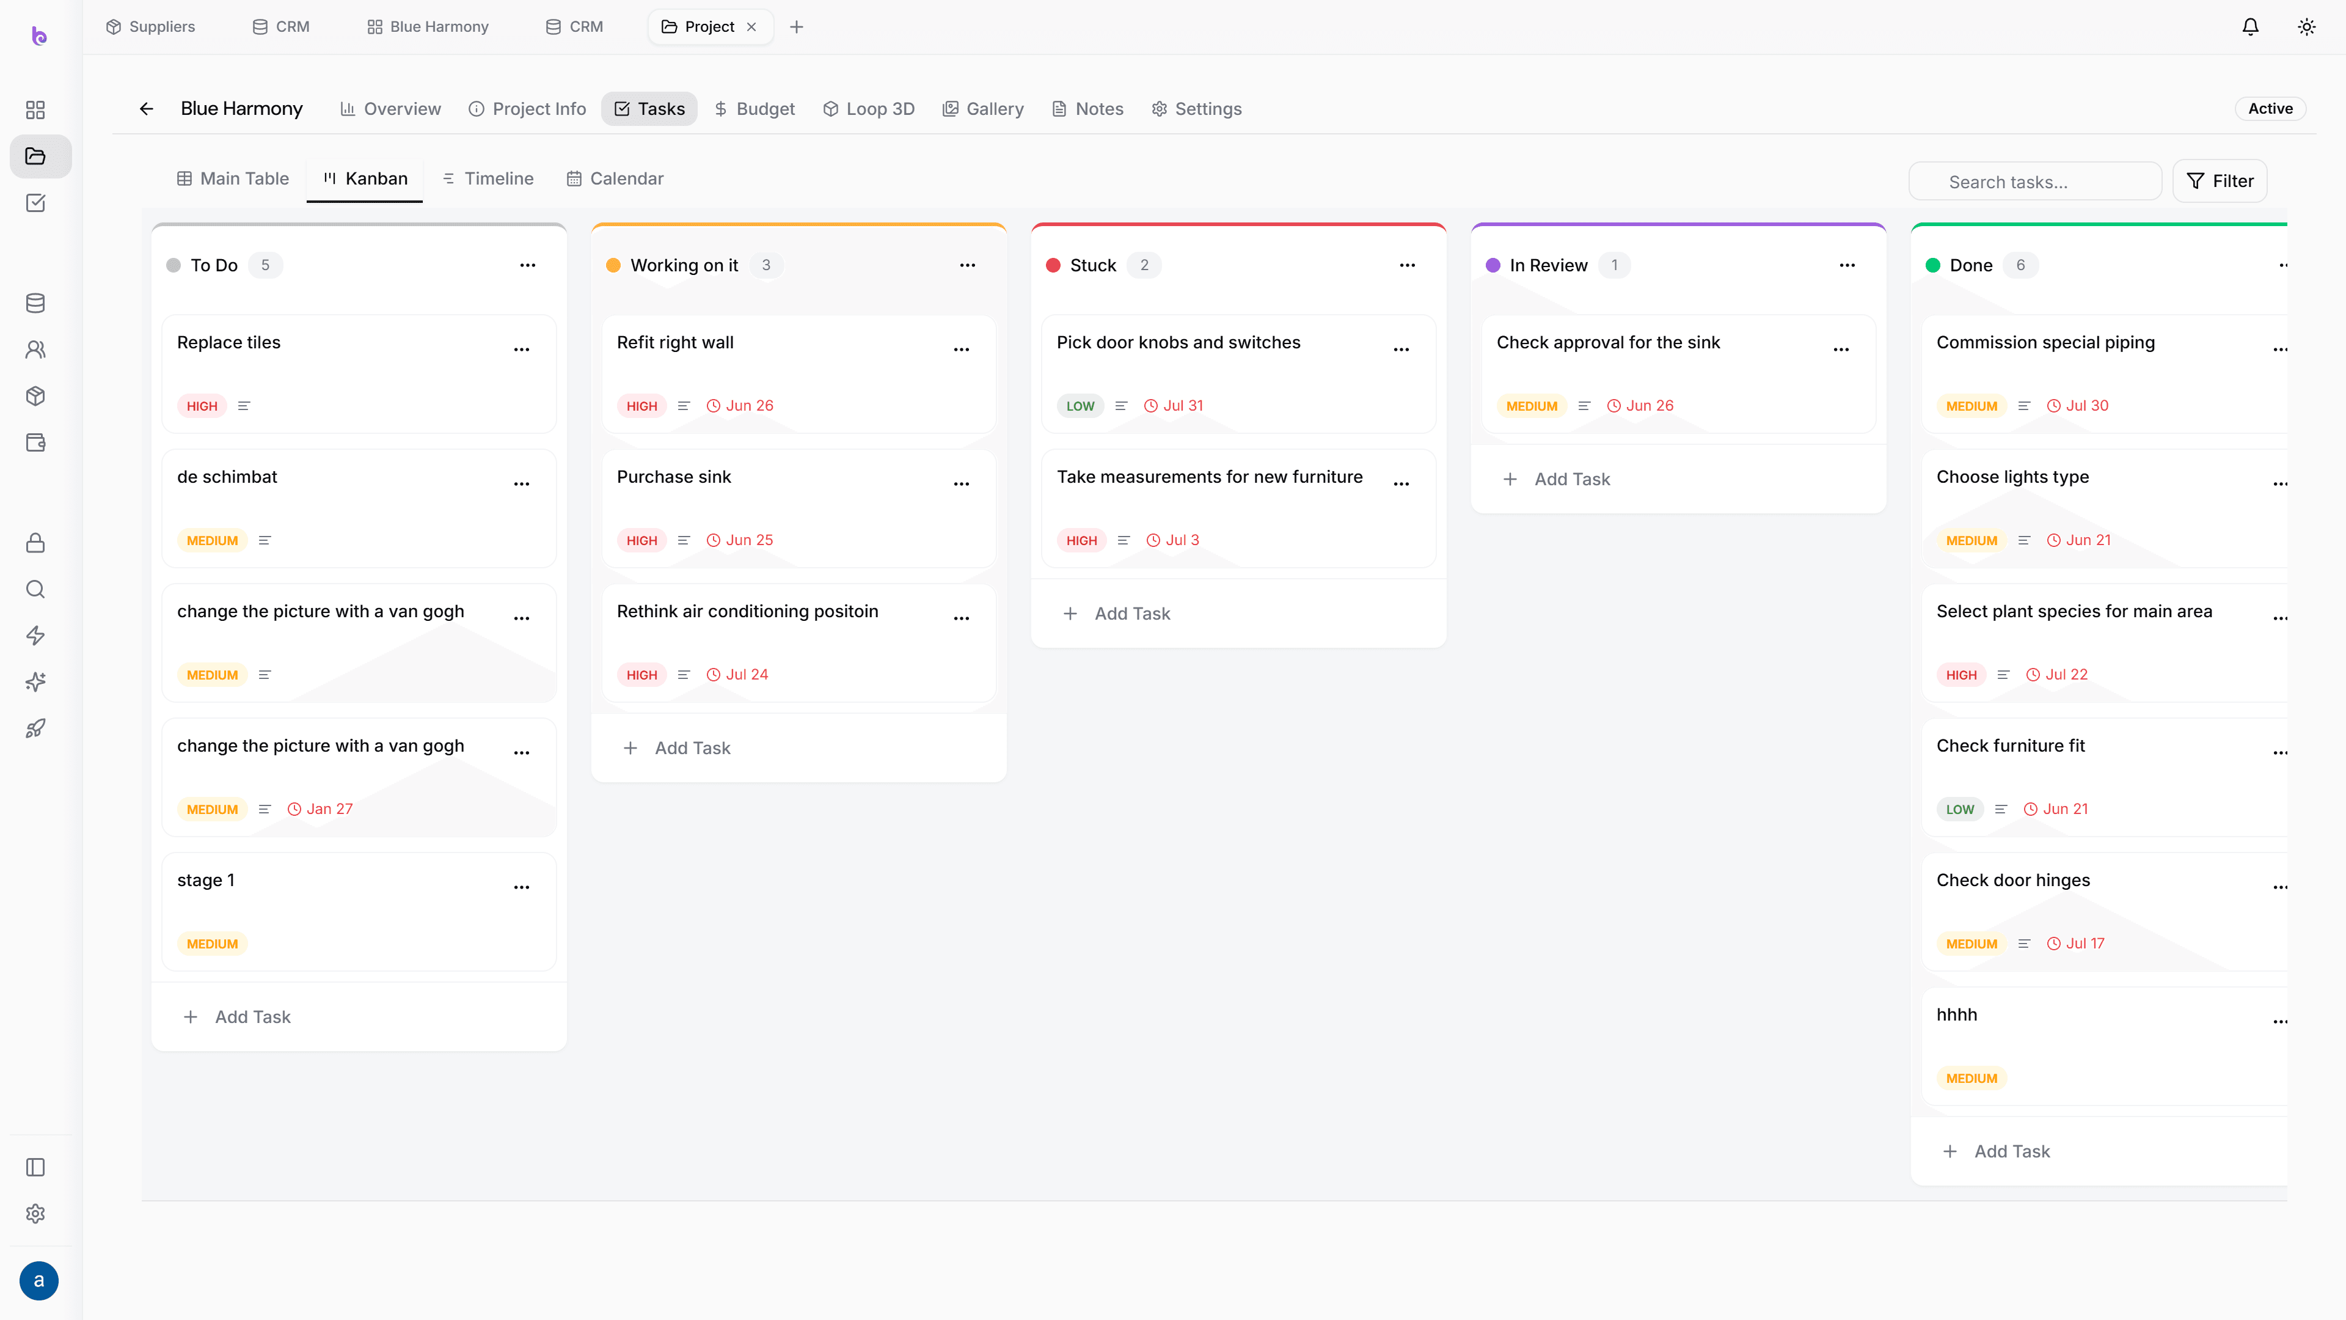Open the lock icon in sidebar

click(35, 543)
